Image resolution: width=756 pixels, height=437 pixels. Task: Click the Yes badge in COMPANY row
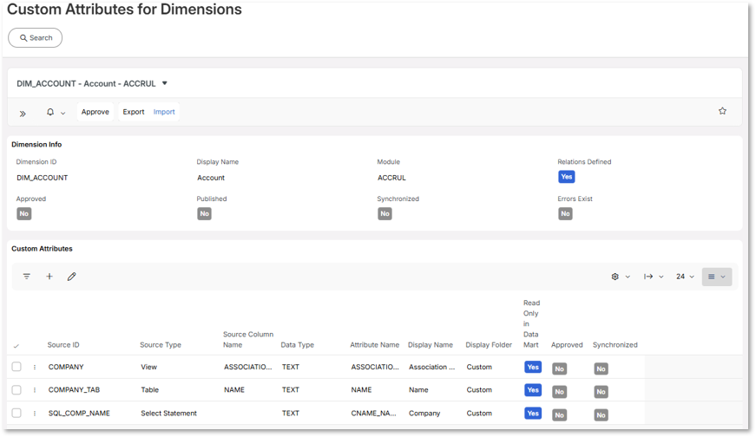(533, 367)
